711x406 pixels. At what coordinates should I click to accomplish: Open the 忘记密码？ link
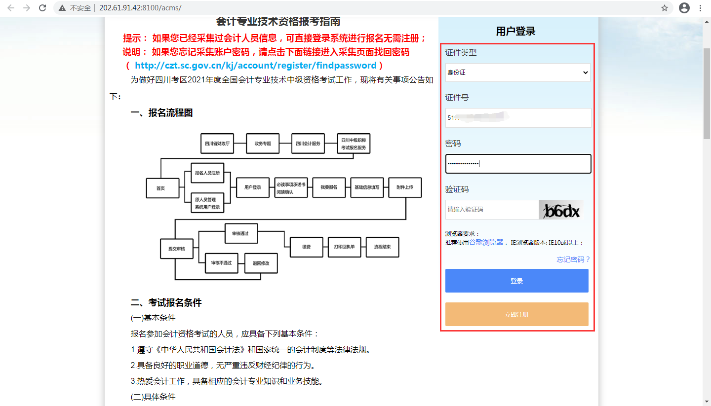[573, 259]
